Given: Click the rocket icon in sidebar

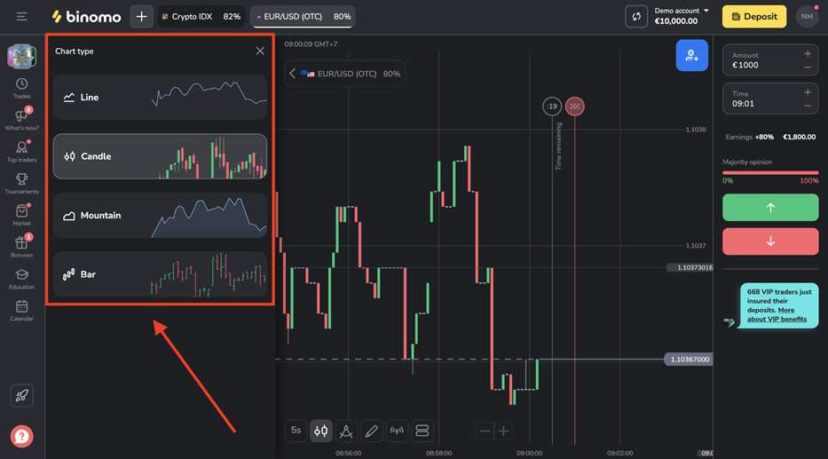Looking at the screenshot, I should click(x=21, y=396).
